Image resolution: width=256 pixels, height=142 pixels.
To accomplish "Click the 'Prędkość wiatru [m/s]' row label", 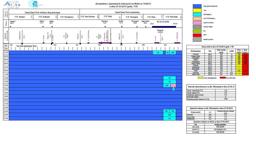I will (195, 95).
